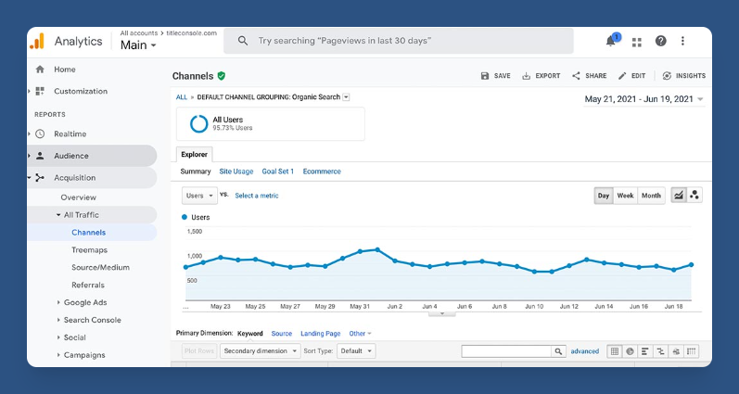Image resolution: width=739 pixels, height=394 pixels.
Task: Click the Customization dashboard icon
Action: tap(40, 91)
